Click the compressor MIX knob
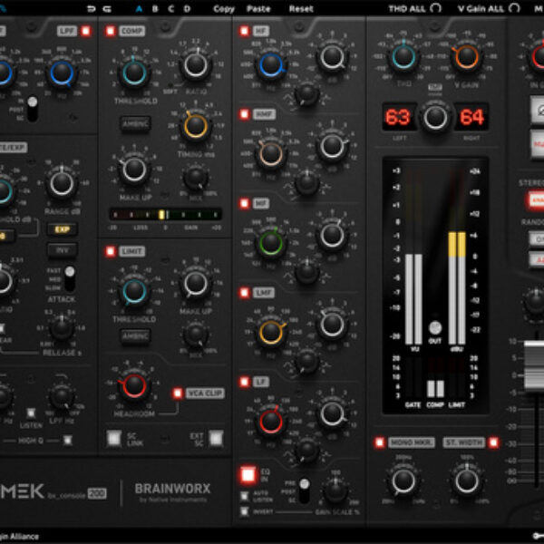The image size is (544, 544). point(196,179)
